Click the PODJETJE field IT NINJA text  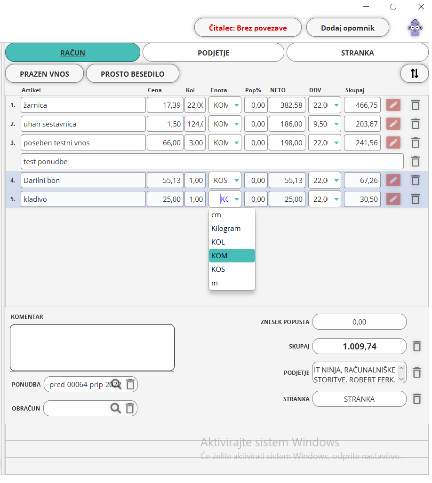pyautogui.click(x=355, y=373)
